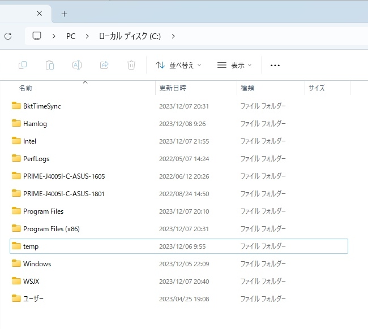This screenshot has width=368, height=329.
Task: Click the ユーザー folder name
Action: click(x=33, y=299)
